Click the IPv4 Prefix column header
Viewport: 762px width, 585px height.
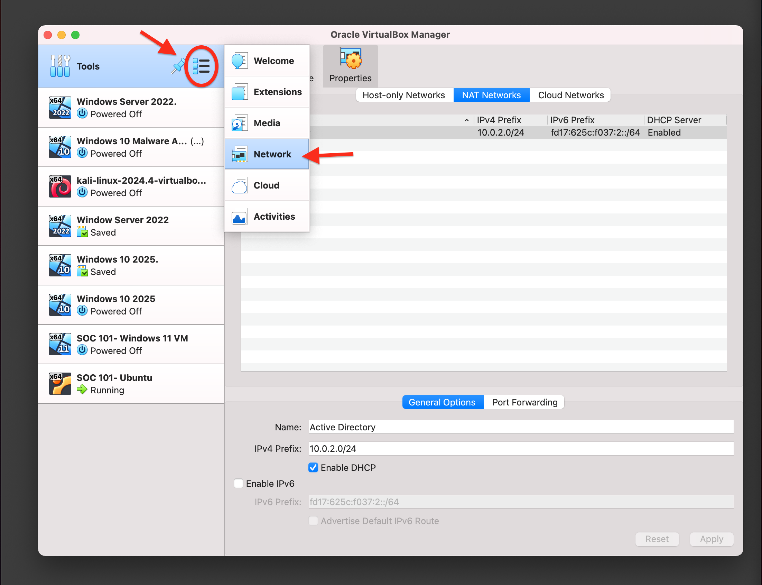510,120
